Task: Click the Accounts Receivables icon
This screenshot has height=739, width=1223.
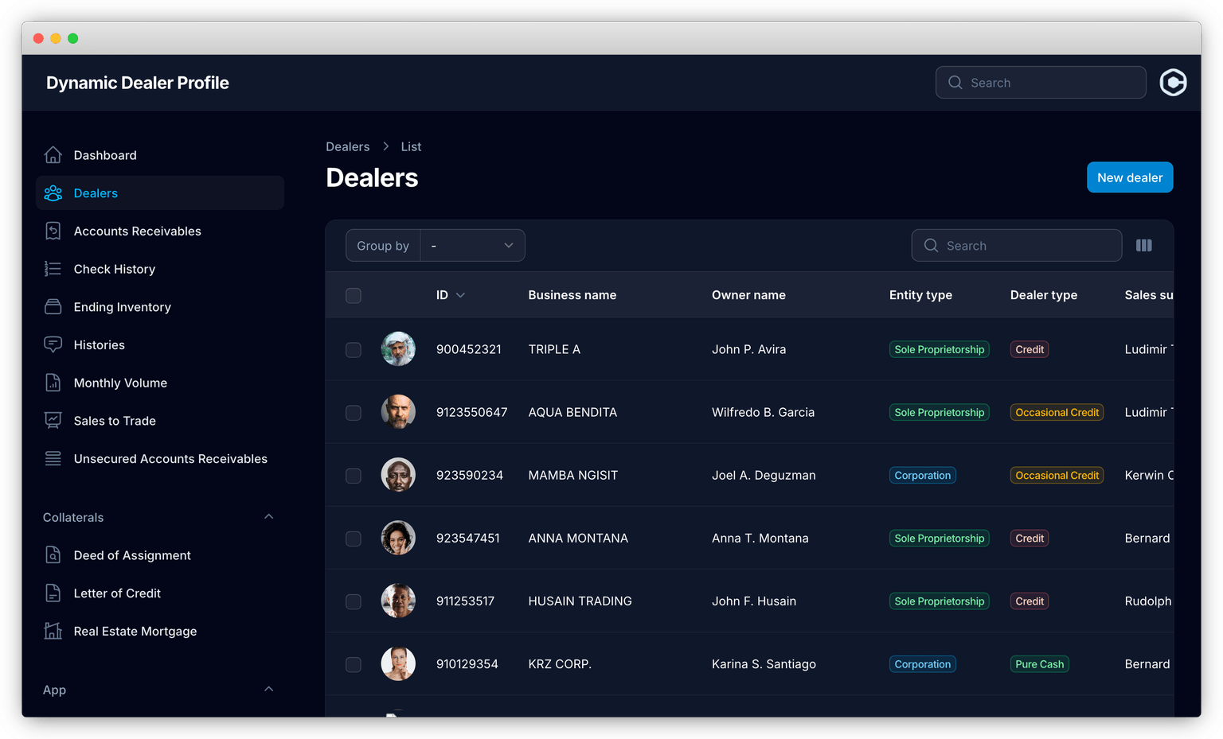Action: (x=53, y=231)
